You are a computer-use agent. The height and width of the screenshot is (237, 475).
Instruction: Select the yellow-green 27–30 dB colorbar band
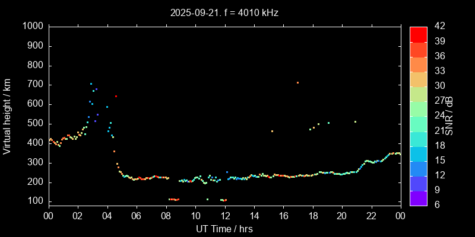[419, 94]
